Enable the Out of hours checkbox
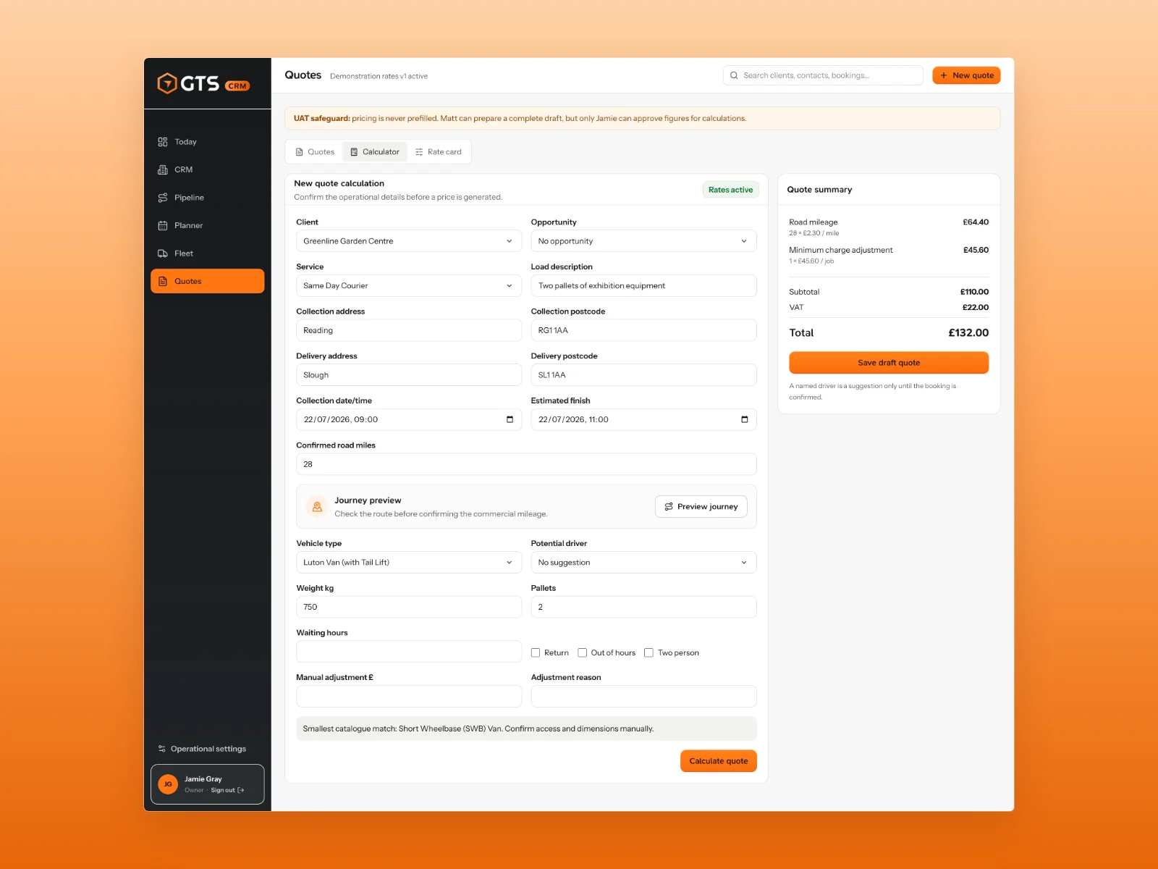The height and width of the screenshot is (869, 1158). coord(582,652)
